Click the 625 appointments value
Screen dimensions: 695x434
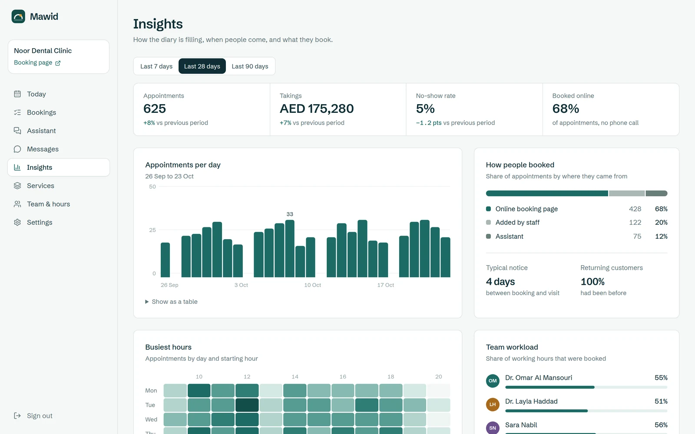click(155, 108)
